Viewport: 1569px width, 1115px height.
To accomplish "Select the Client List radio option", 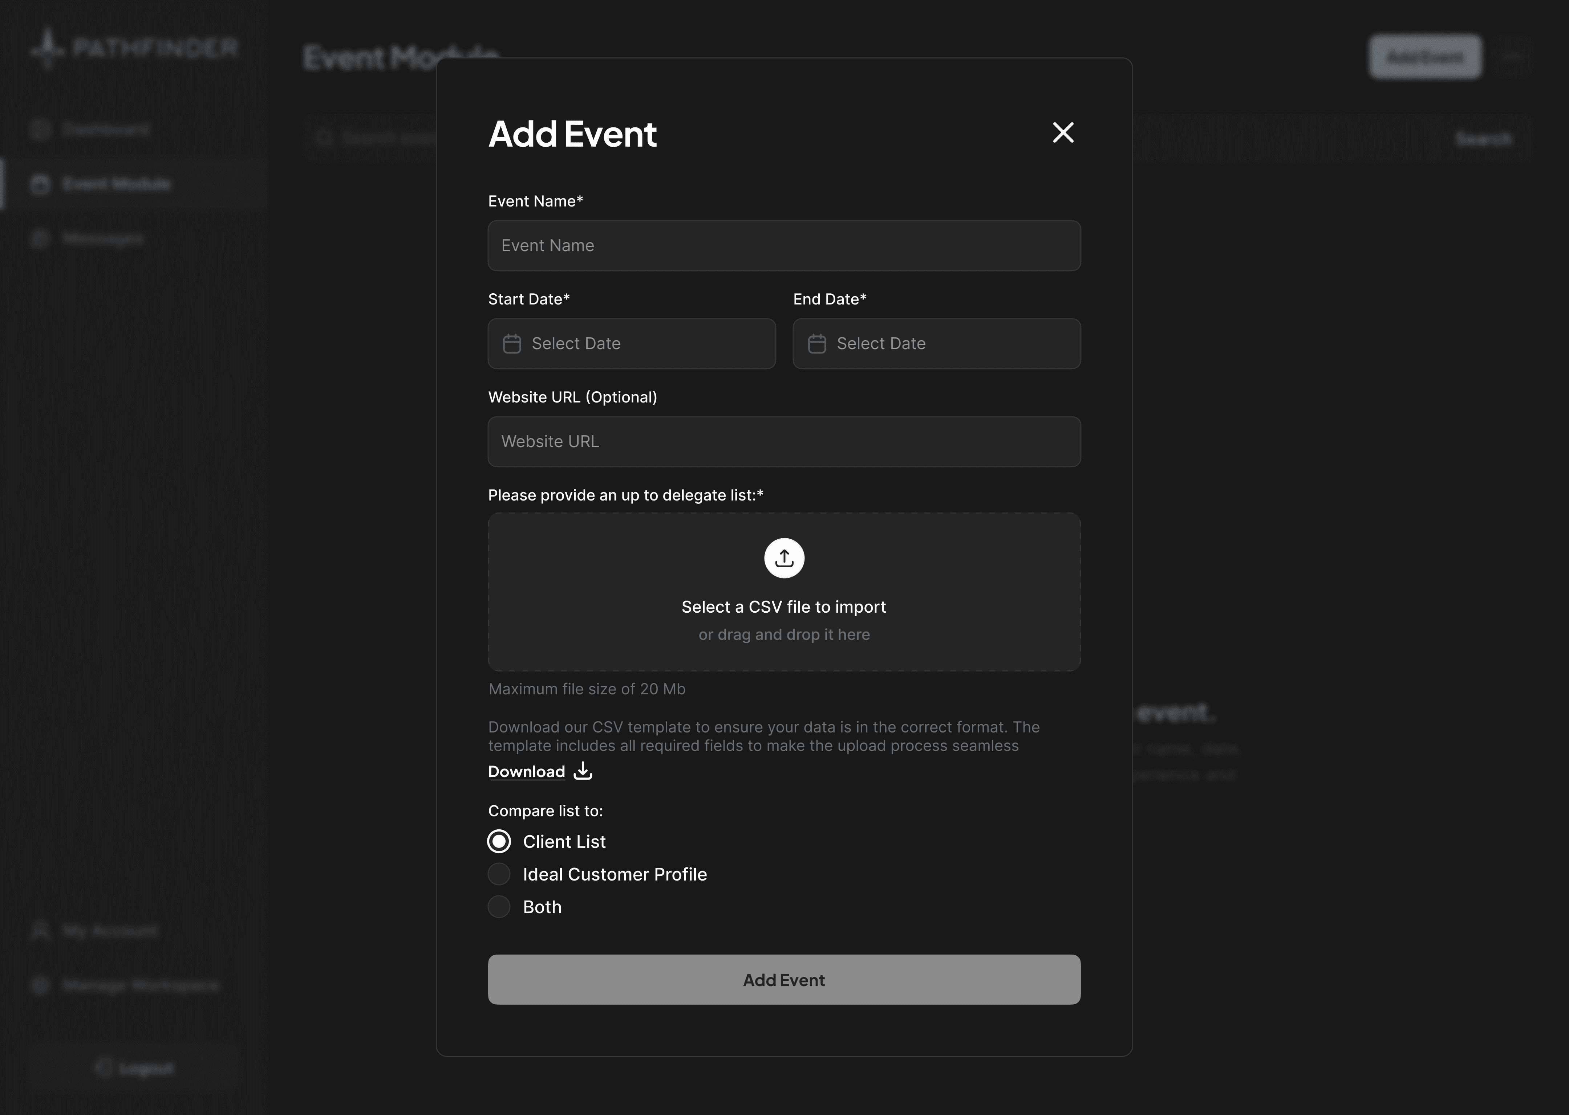I will coord(499,841).
